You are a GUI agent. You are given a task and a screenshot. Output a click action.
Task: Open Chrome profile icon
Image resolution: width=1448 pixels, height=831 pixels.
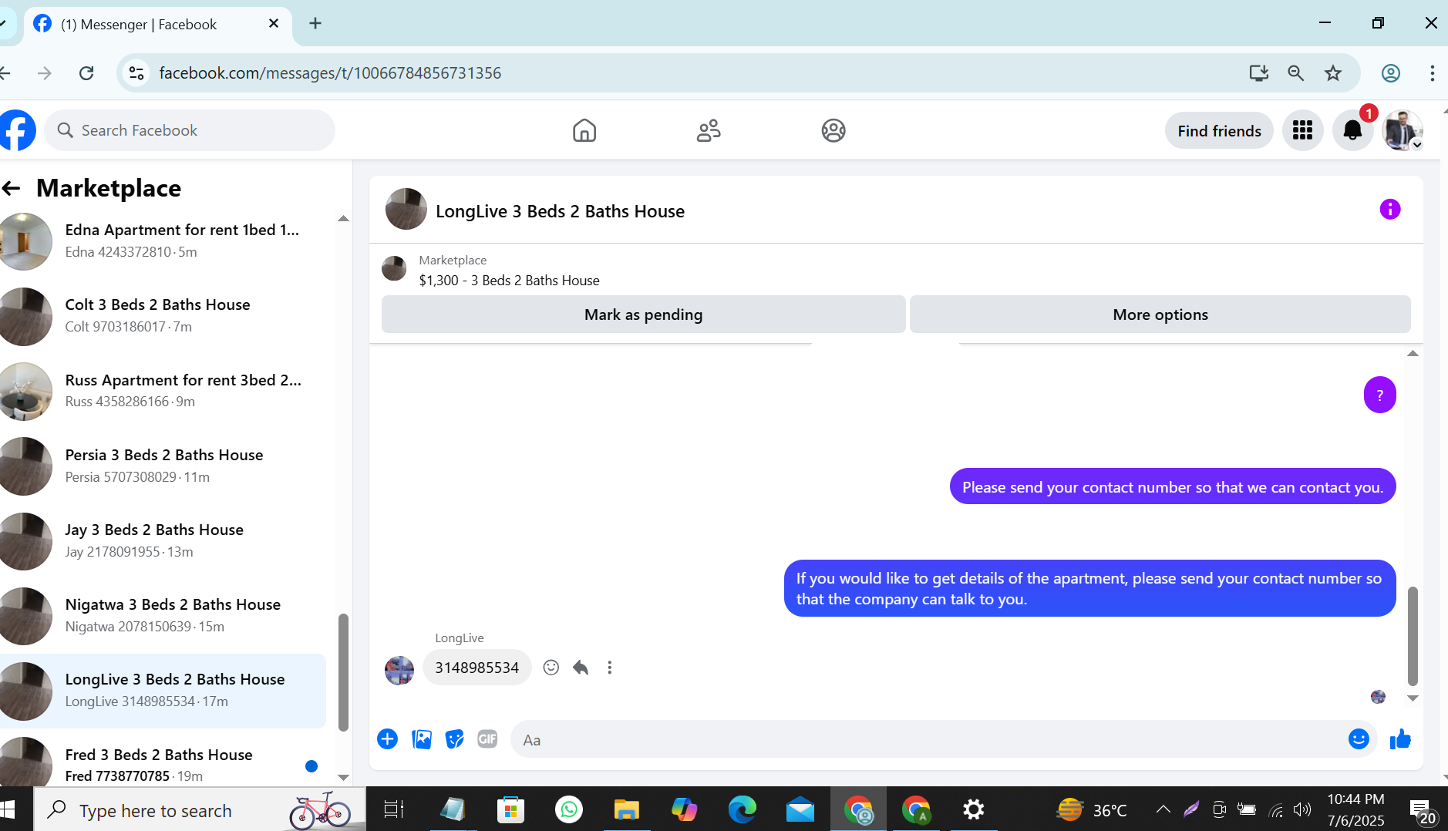pos(1391,73)
